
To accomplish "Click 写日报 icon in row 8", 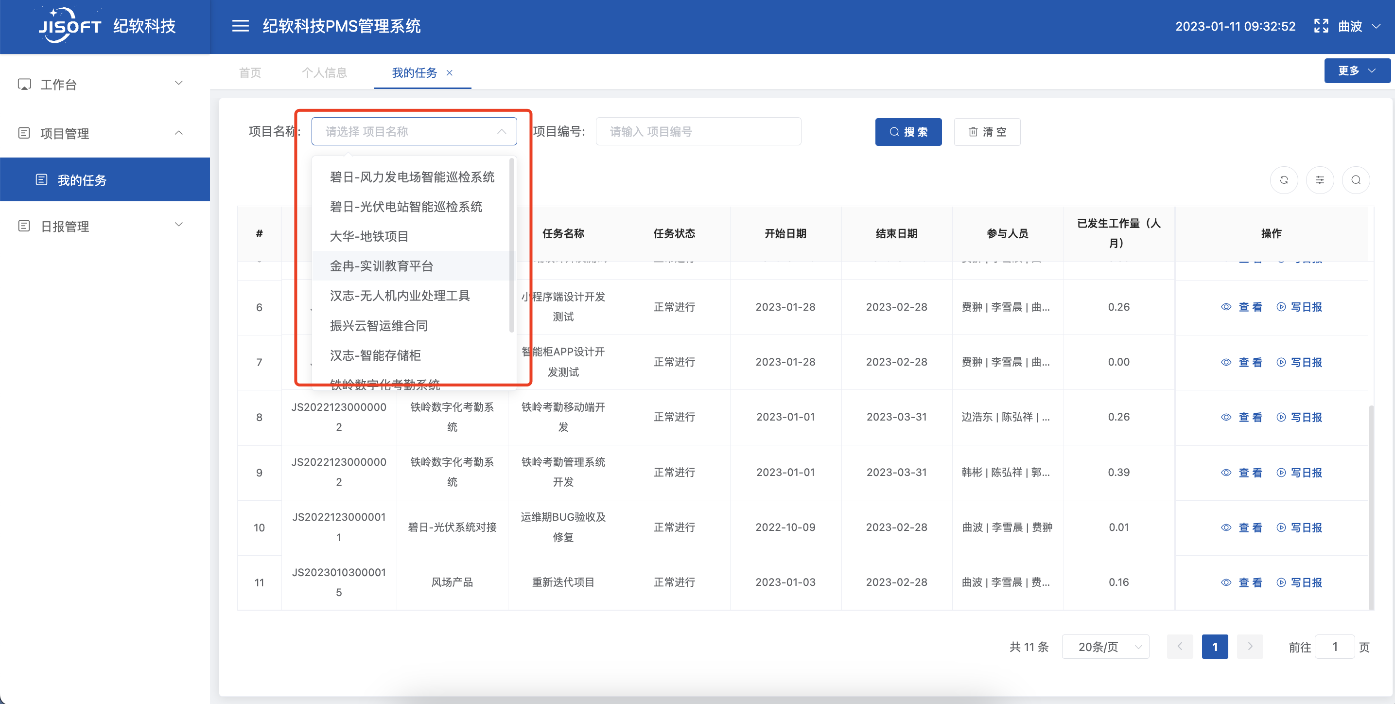I will click(x=1281, y=417).
